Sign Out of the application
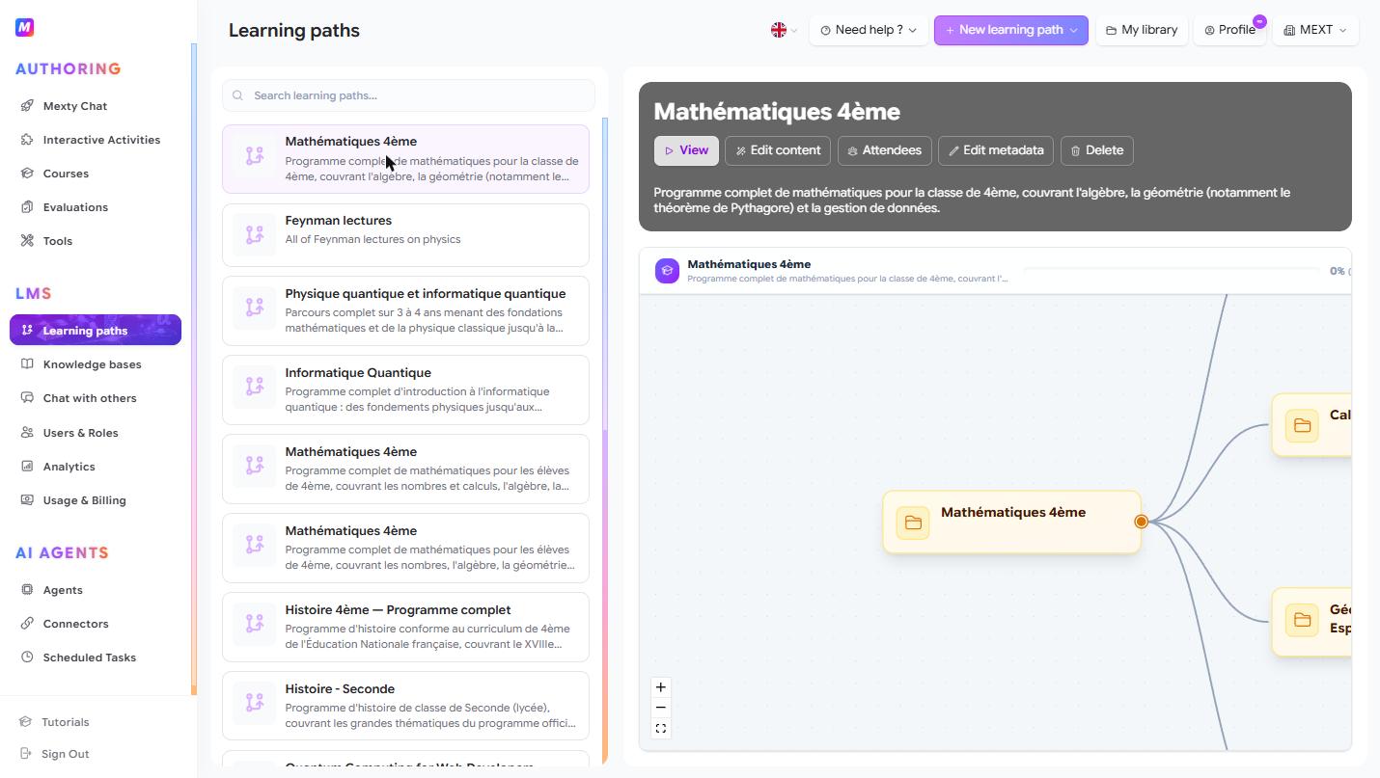The height and width of the screenshot is (778, 1380). click(x=65, y=754)
